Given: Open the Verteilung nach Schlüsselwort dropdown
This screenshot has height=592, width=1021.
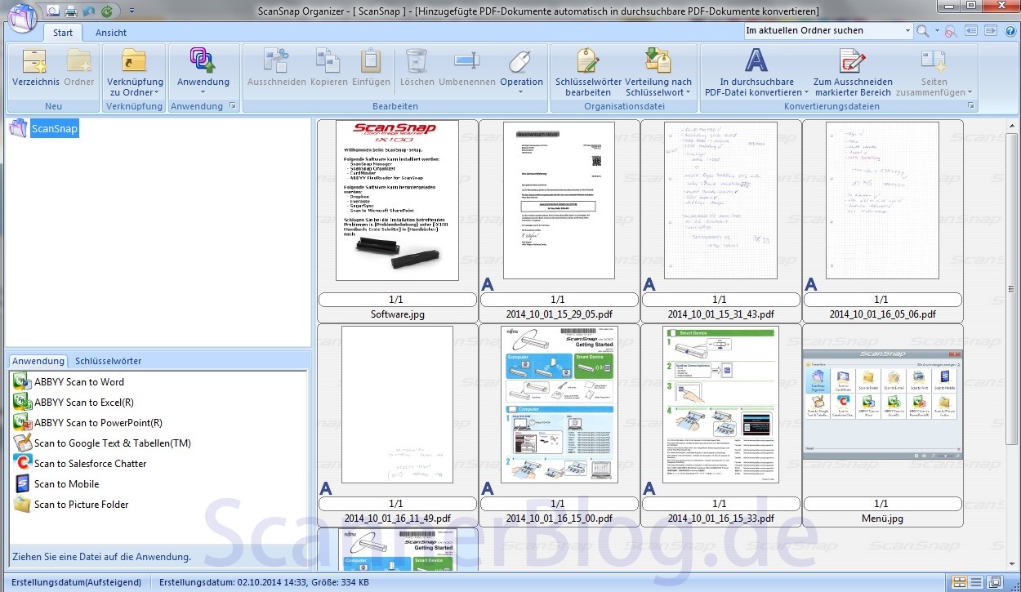Looking at the screenshot, I should (688, 93).
